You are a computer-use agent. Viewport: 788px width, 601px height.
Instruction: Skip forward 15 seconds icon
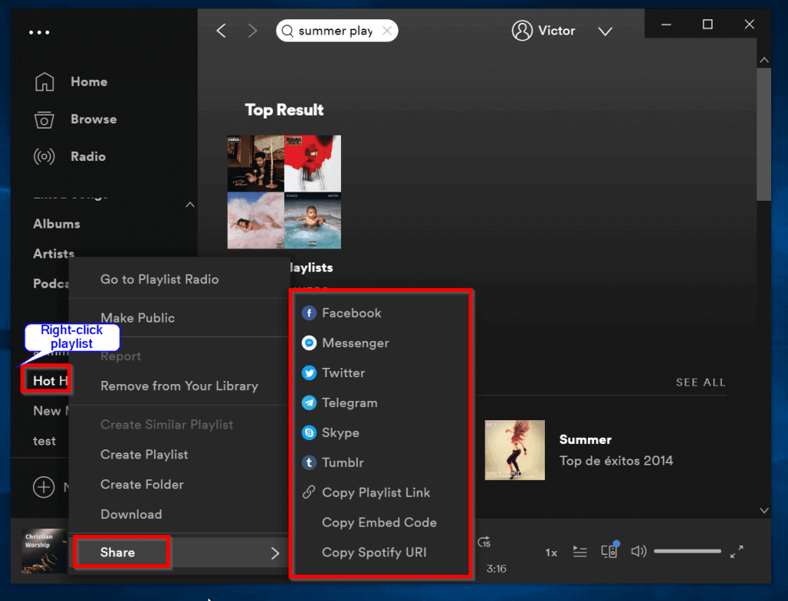click(484, 543)
